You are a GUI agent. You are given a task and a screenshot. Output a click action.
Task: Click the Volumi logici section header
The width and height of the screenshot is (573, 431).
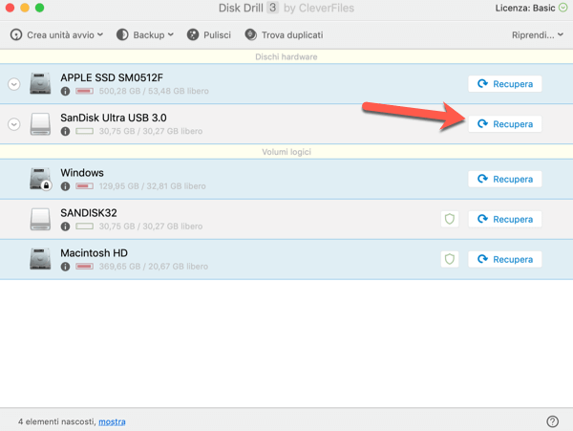(x=286, y=152)
